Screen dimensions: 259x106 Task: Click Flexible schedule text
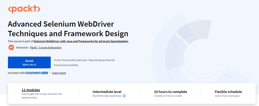point(228,92)
